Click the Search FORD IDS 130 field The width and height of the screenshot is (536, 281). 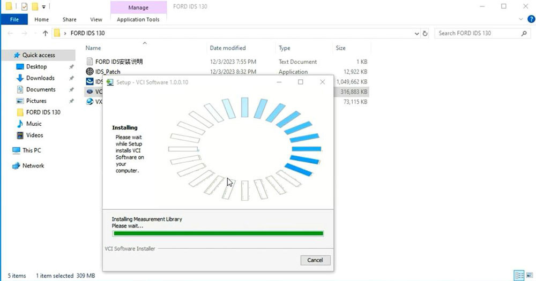pyautogui.click(x=478, y=33)
